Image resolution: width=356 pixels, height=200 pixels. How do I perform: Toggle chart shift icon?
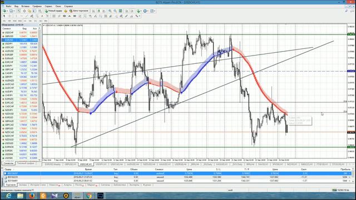point(132,11)
